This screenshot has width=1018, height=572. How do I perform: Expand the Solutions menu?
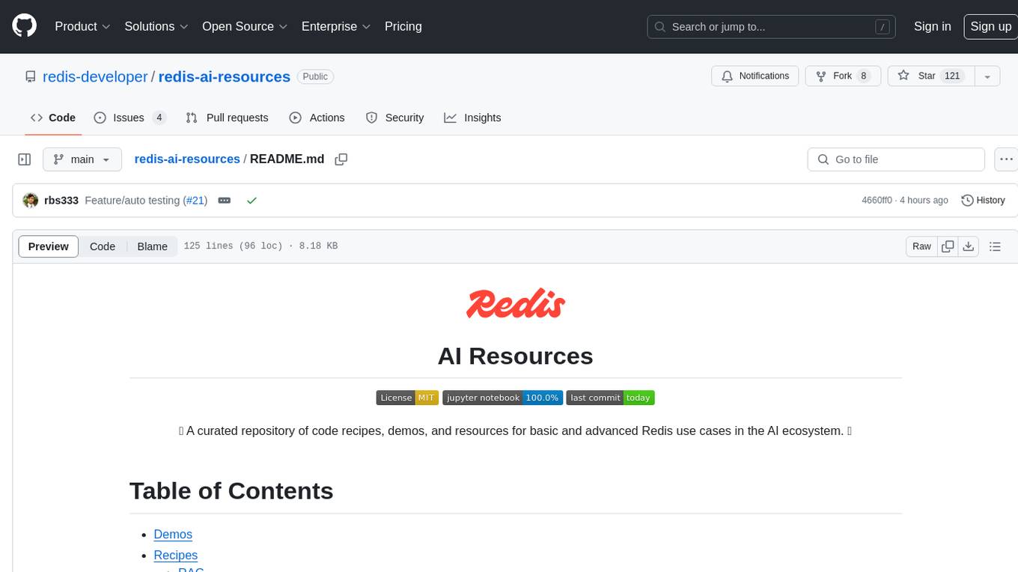point(156,26)
